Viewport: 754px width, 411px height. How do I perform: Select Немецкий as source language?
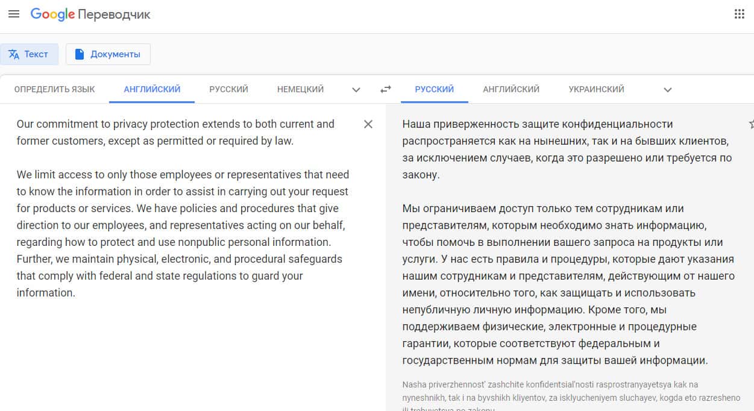pos(300,89)
